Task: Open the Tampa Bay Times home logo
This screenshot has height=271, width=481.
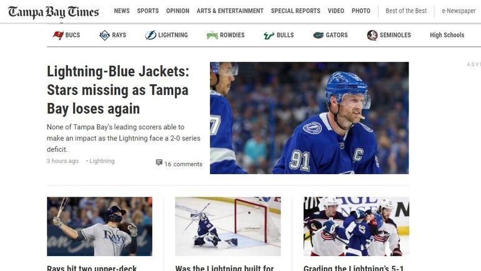Action: point(54,12)
